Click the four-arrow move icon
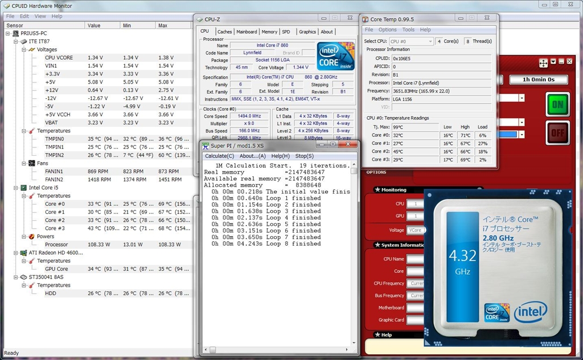The height and width of the screenshot is (360, 583). coord(543,63)
